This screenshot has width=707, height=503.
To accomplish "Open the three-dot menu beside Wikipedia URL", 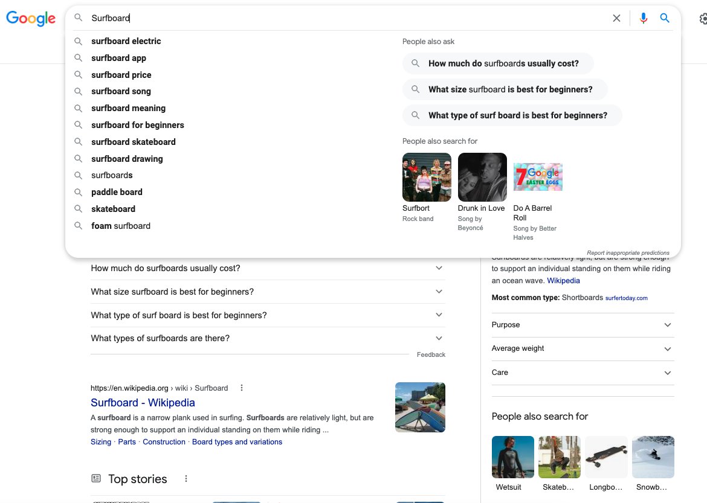I will tap(242, 388).
